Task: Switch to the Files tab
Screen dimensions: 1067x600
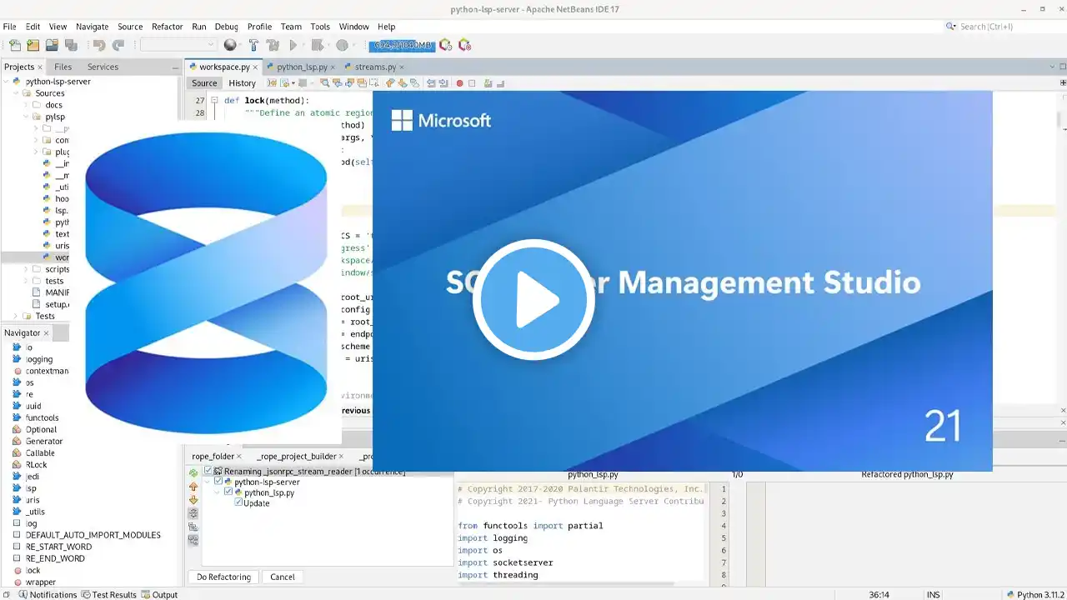Action: coord(63,67)
